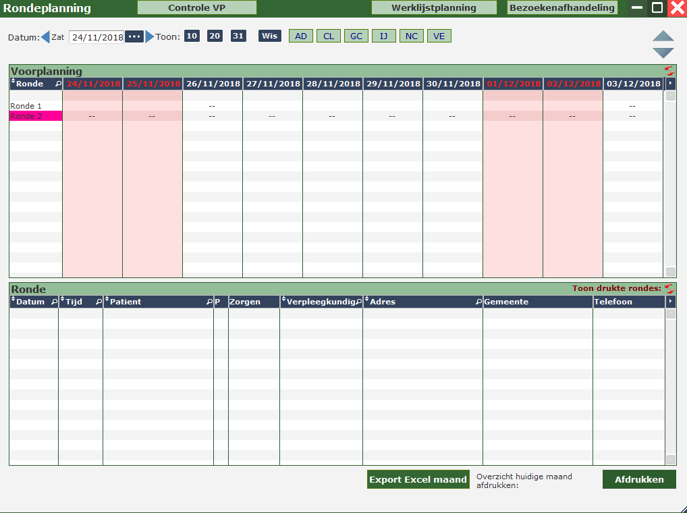Screen dimensions: 687x513
Task: Toggle the GC filter button
Action: (356, 36)
